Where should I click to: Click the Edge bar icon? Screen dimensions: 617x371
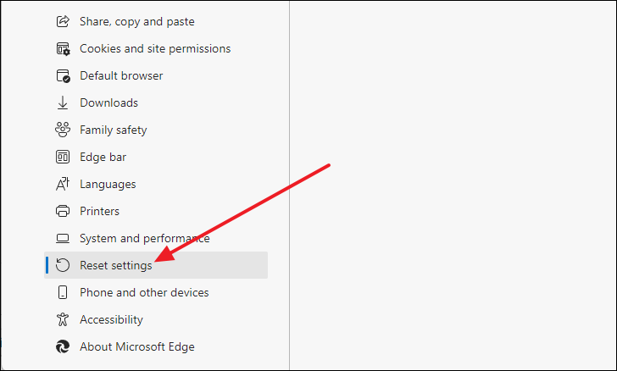[x=62, y=157]
